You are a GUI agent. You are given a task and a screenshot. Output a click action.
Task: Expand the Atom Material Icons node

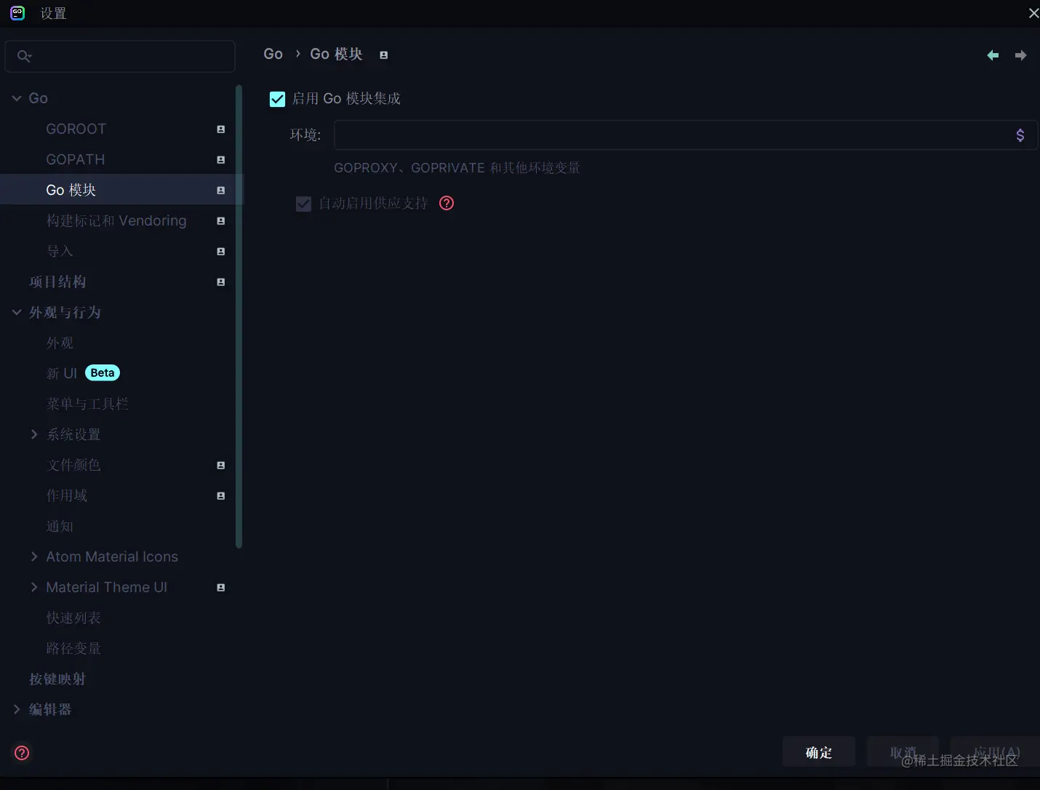(x=34, y=556)
